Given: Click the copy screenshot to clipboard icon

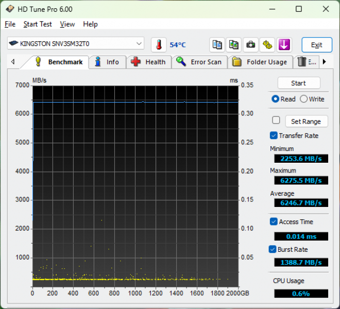Looking at the screenshot, I should [234, 45].
